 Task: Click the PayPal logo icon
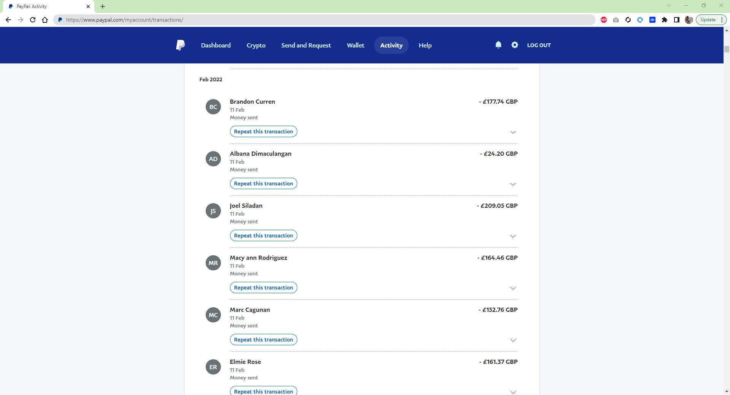(x=180, y=45)
